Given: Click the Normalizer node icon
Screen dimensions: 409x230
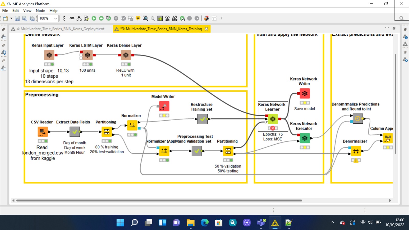Looking at the screenshot, I should [x=132, y=125].
